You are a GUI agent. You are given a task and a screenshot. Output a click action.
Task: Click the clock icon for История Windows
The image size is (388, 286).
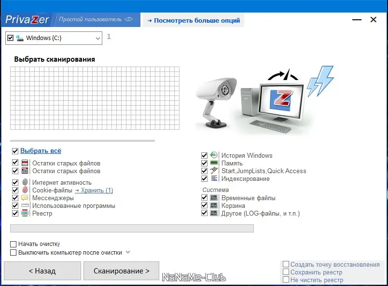click(214, 155)
